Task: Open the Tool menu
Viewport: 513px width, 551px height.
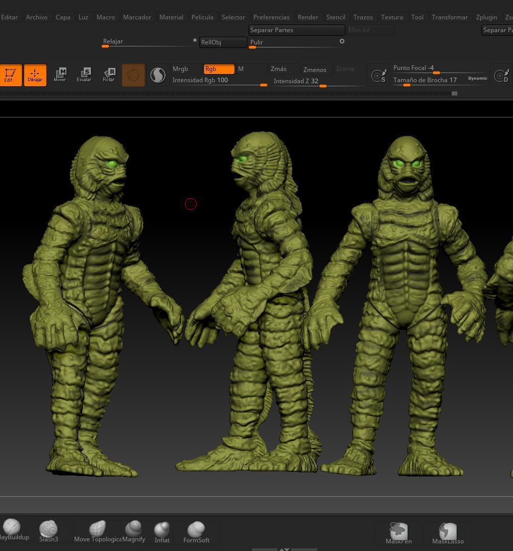Action: click(417, 17)
